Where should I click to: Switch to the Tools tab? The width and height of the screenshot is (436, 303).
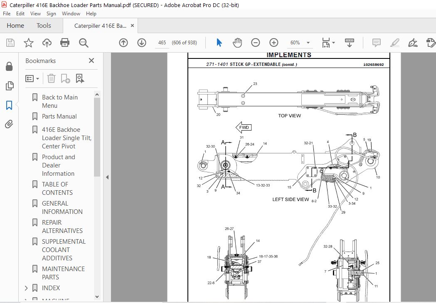pyautogui.click(x=44, y=26)
